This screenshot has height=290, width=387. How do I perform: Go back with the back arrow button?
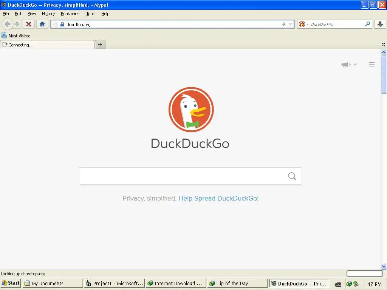8,24
